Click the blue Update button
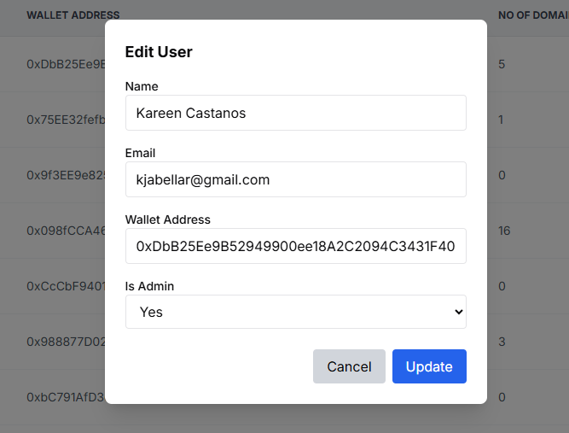The width and height of the screenshot is (569, 433). (x=429, y=366)
